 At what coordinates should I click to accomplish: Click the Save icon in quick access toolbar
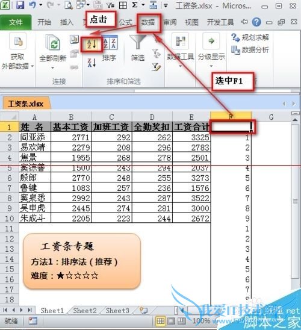20,5
